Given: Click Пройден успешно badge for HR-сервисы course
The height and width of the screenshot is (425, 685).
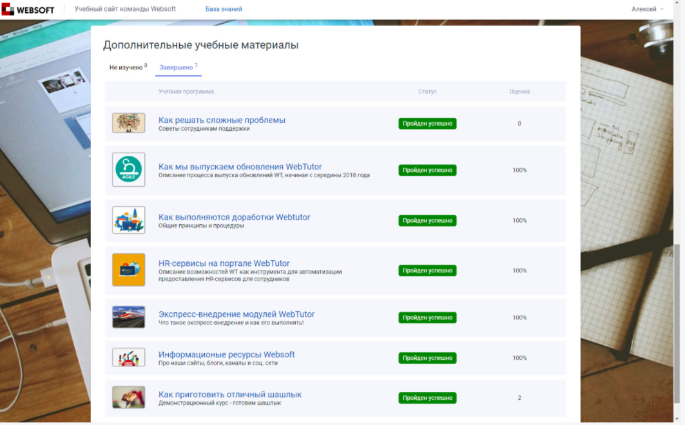Looking at the screenshot, I should 427,270.
